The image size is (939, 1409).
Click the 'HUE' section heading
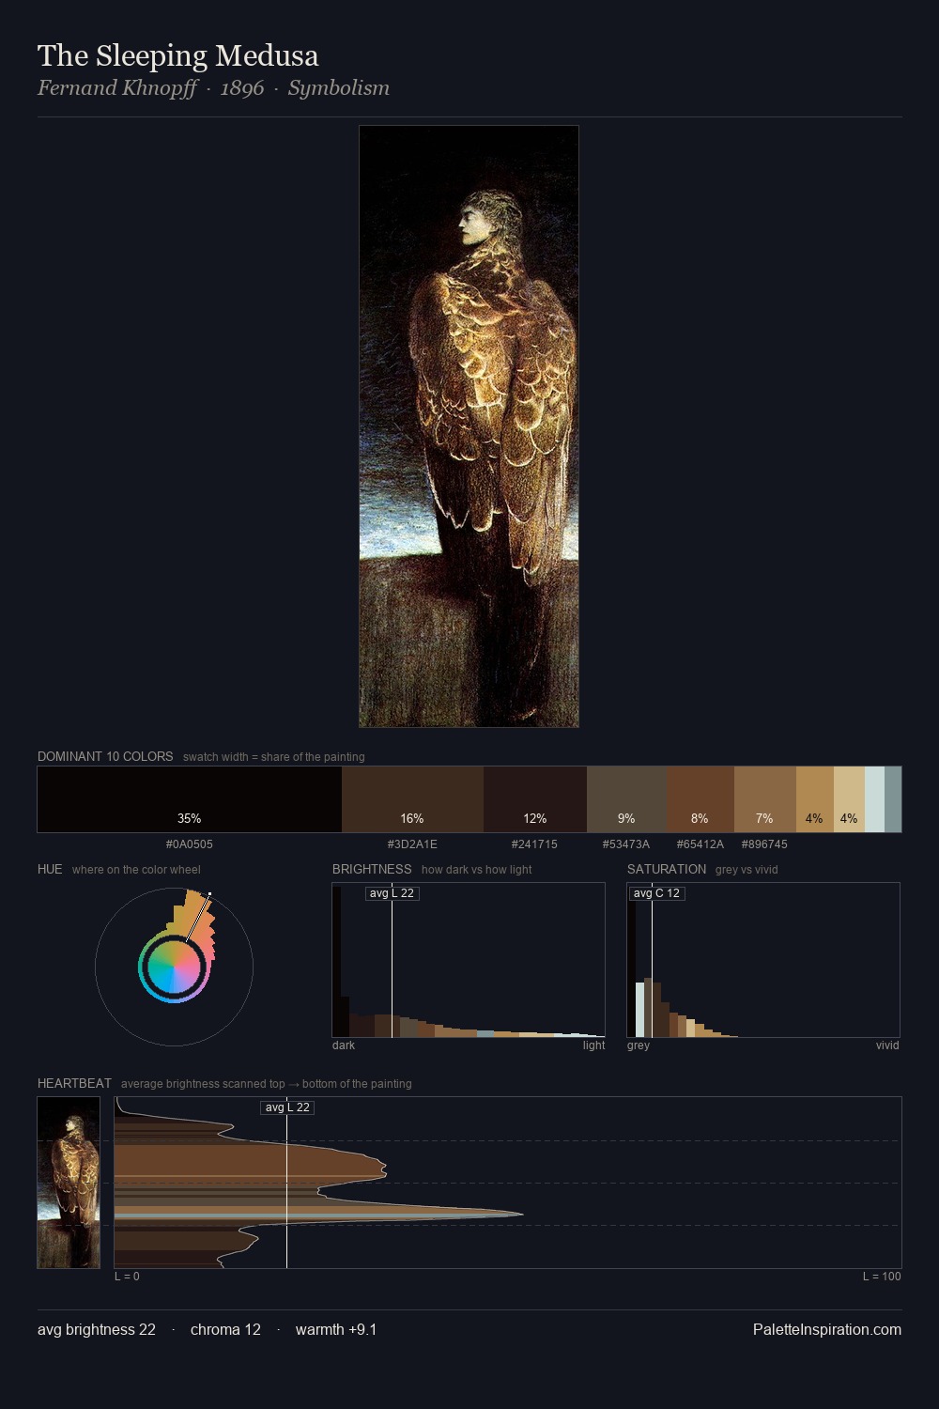[50, 869]
